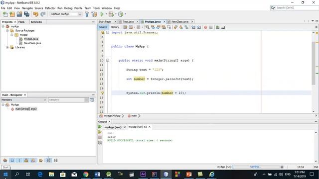Open Chrome from the Windows taskbar
The height and width of the screenshot is (179, 319).
(x=86, y=174)
